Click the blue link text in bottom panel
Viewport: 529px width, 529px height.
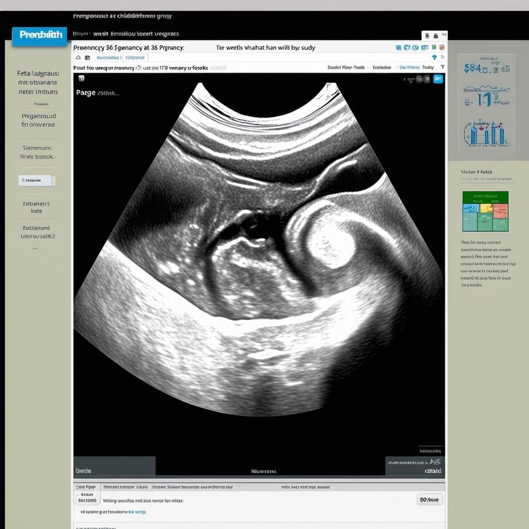136,511
